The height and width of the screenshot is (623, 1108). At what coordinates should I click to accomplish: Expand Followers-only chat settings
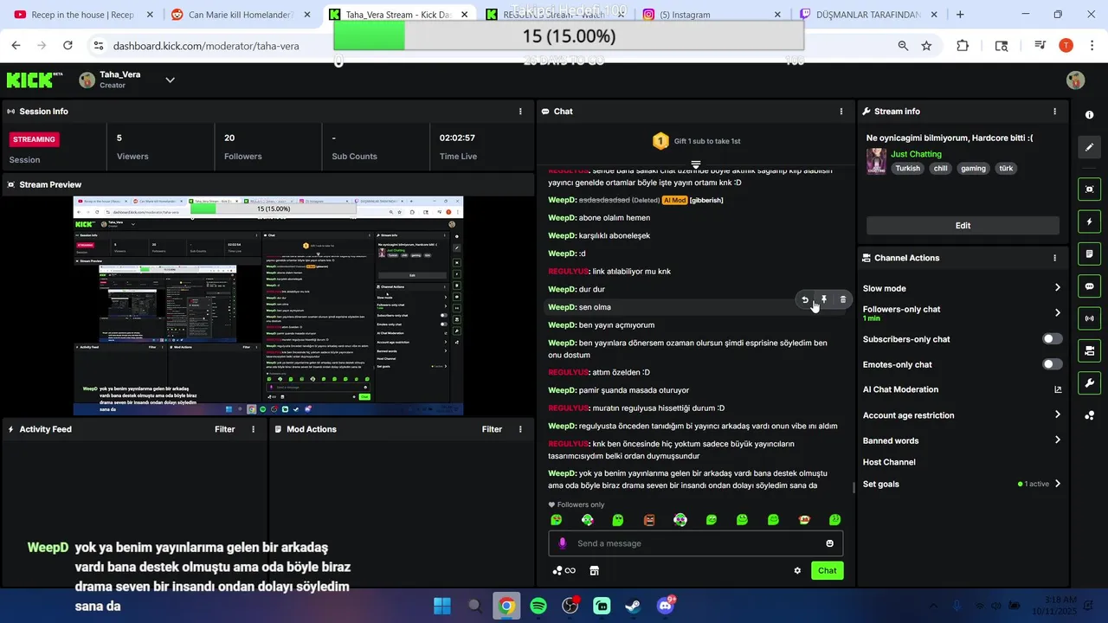coord(1058,313)
